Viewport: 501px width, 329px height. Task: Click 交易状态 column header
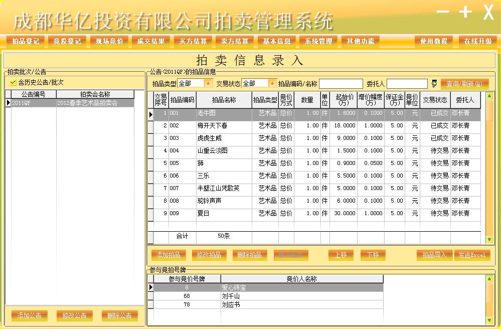[x=435, y=100]
